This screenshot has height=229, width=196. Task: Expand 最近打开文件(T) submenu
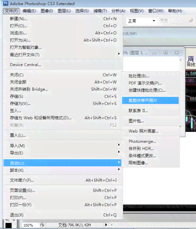(63, 55)
